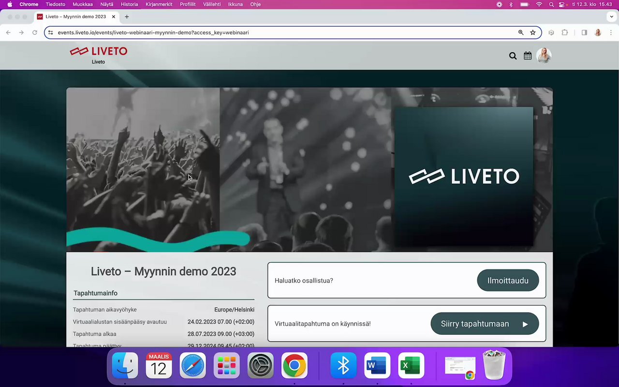This screenshot has width=619, height=387.
Task: Click the zoom magnifier in address bar
Action: (521, 32)
